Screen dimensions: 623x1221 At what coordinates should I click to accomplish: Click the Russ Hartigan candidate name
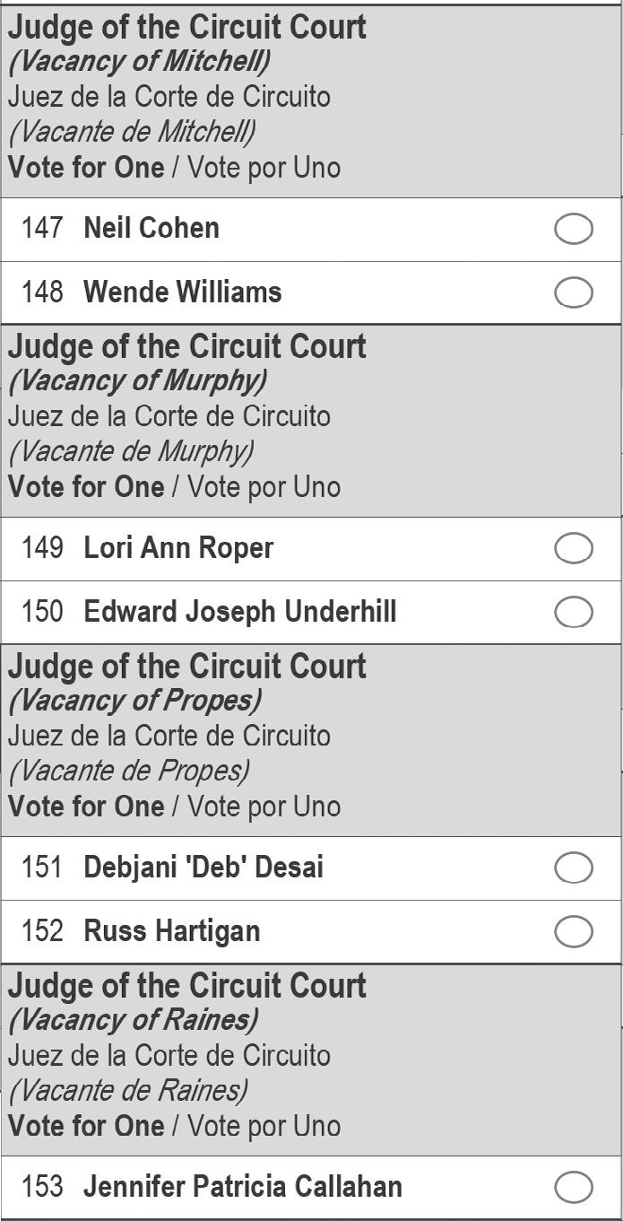[x=172, y=930]
